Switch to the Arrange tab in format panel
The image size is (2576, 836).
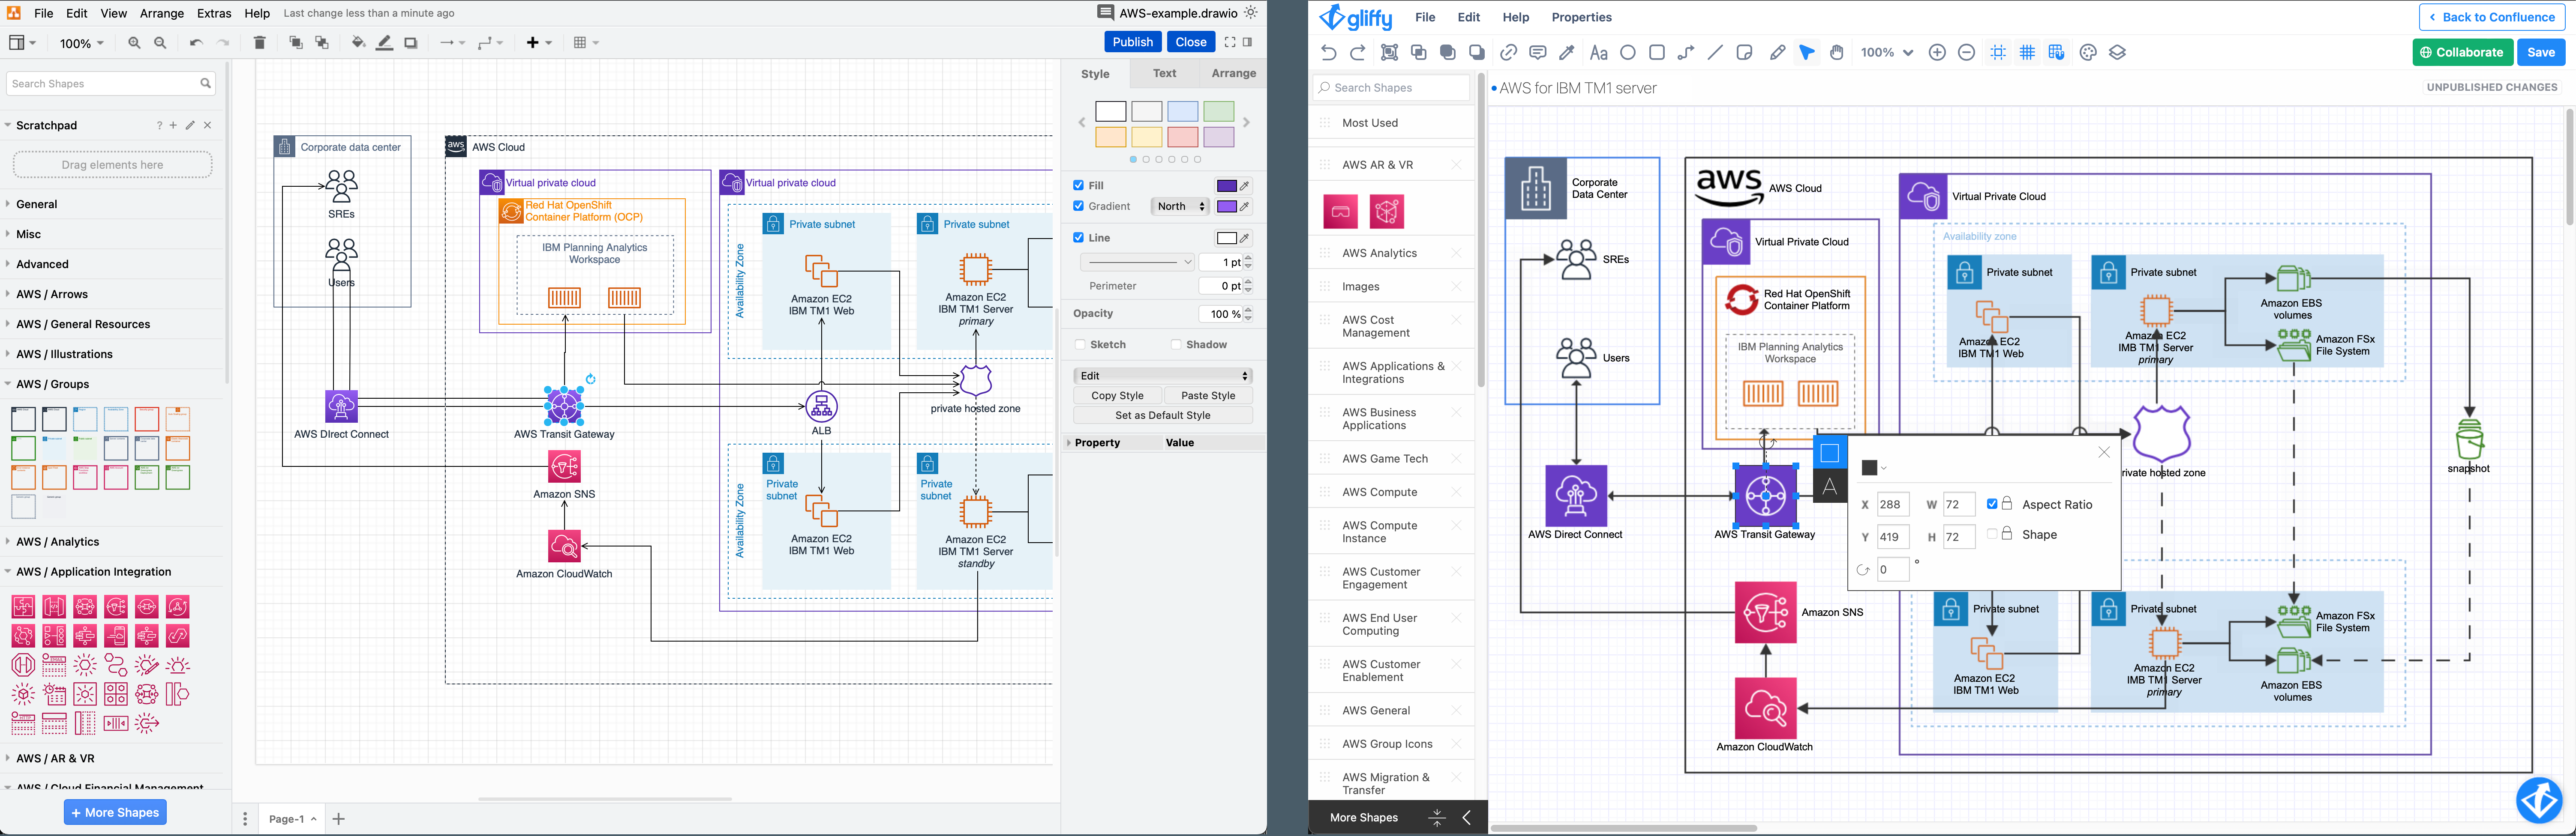point(1233,73)
